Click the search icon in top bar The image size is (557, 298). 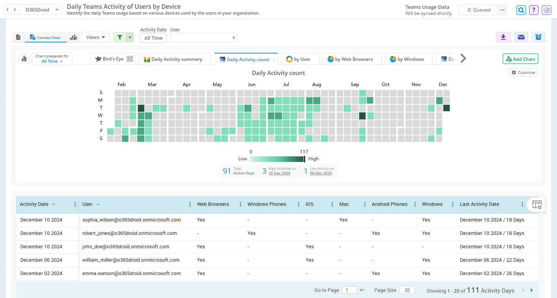[x=521, y=10]
